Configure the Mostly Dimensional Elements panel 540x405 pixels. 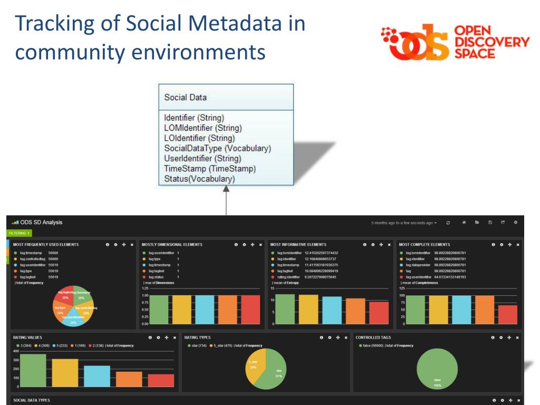coord(244,245)
